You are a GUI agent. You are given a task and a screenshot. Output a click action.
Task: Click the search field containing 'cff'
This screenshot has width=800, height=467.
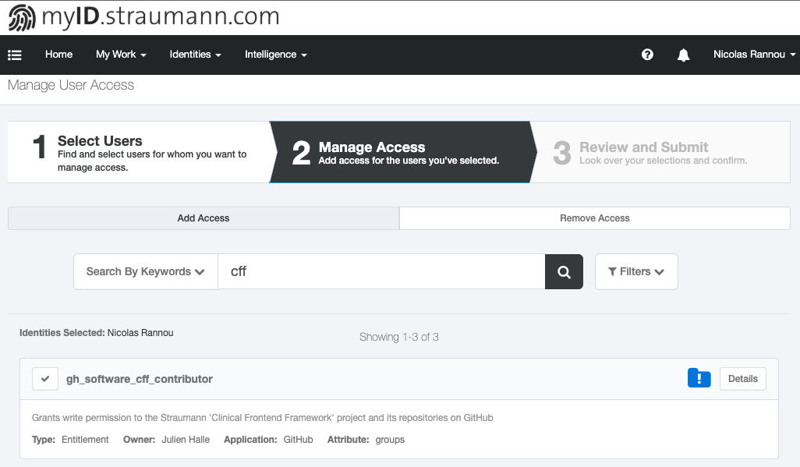(381, 272)
